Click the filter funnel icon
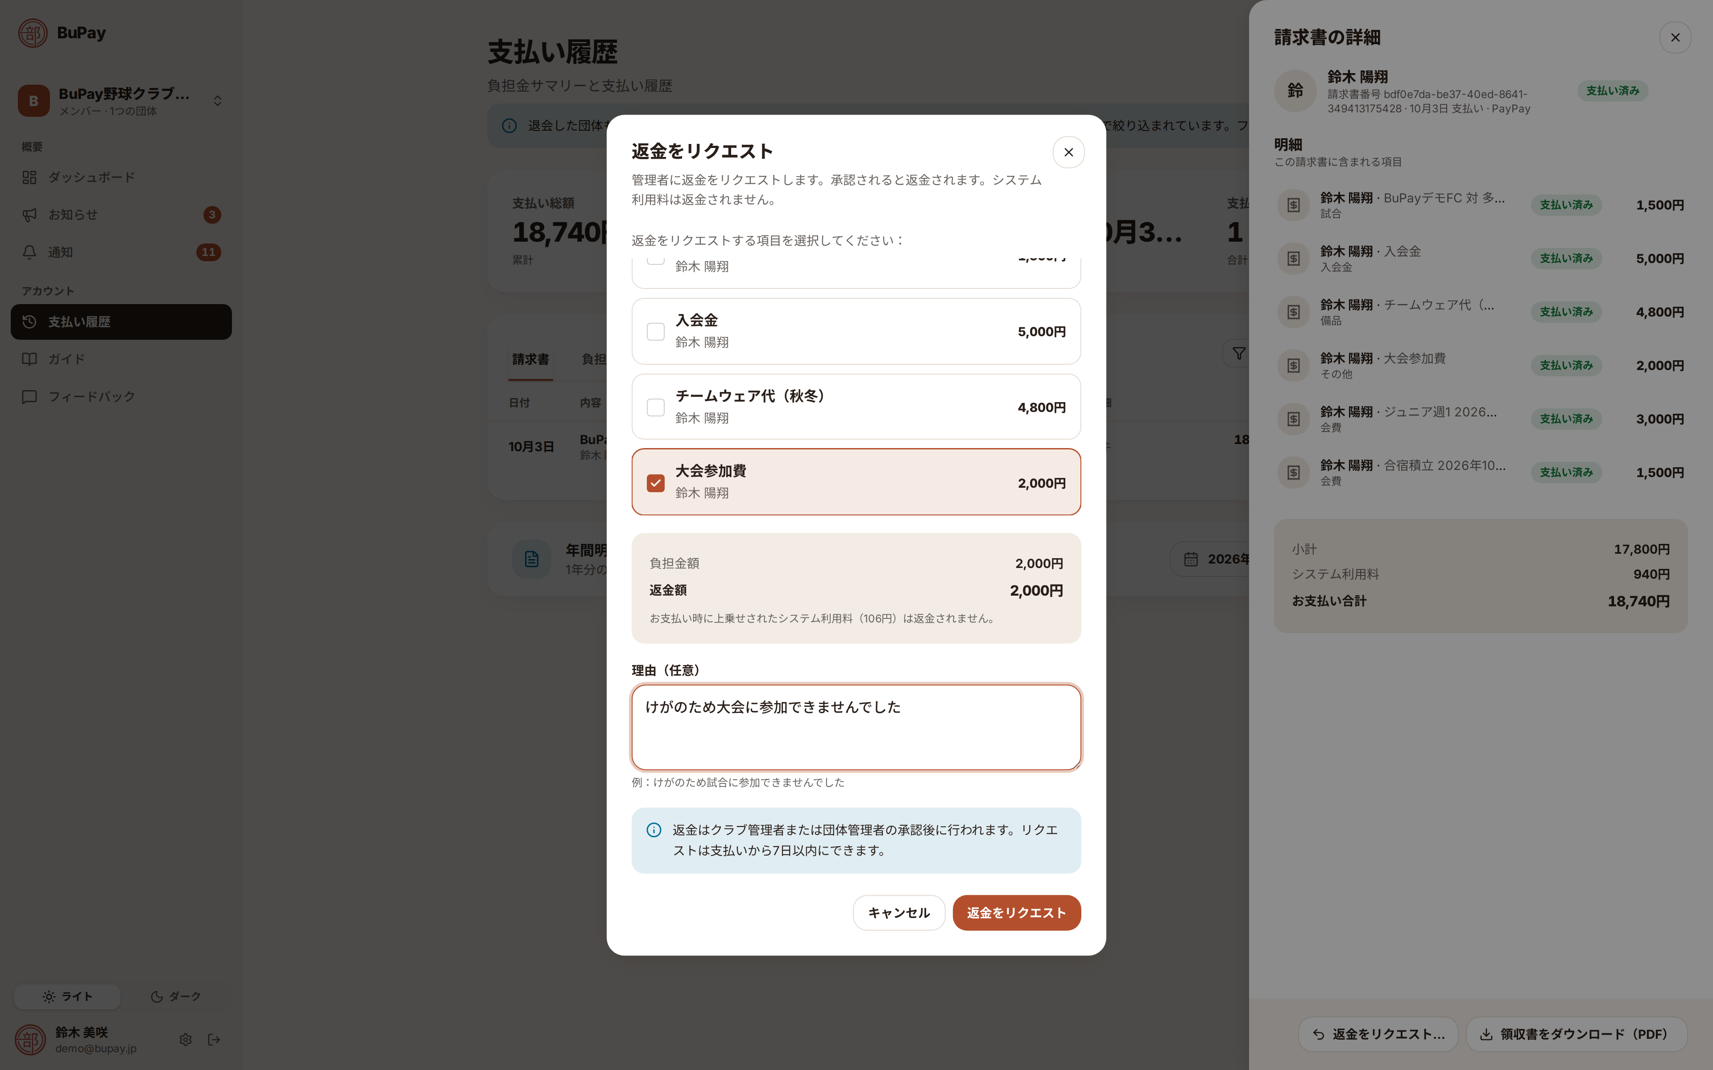This screenshot has width=1713, height=1070. (x=1238, y=353)
